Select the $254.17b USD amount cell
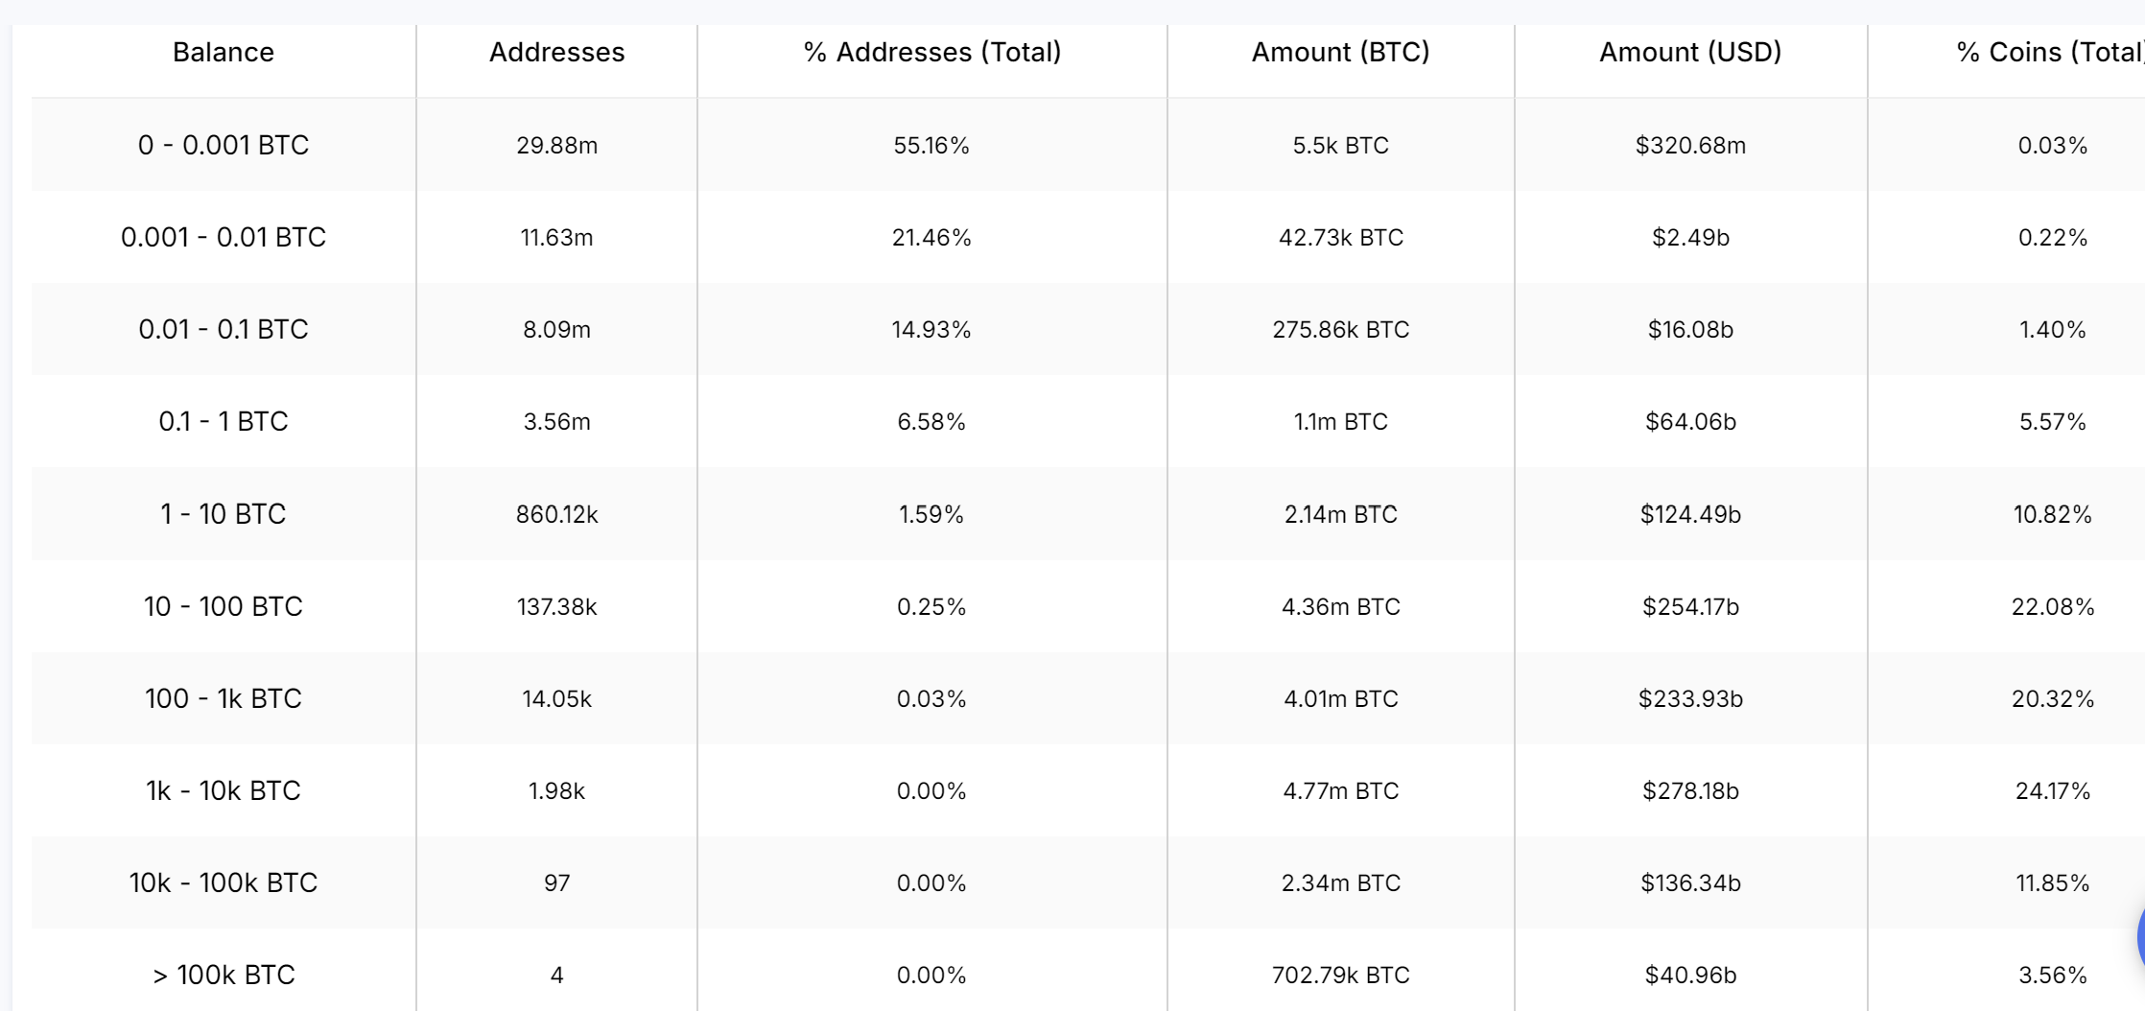The image size is (2145, 1011). point(1689,606)
